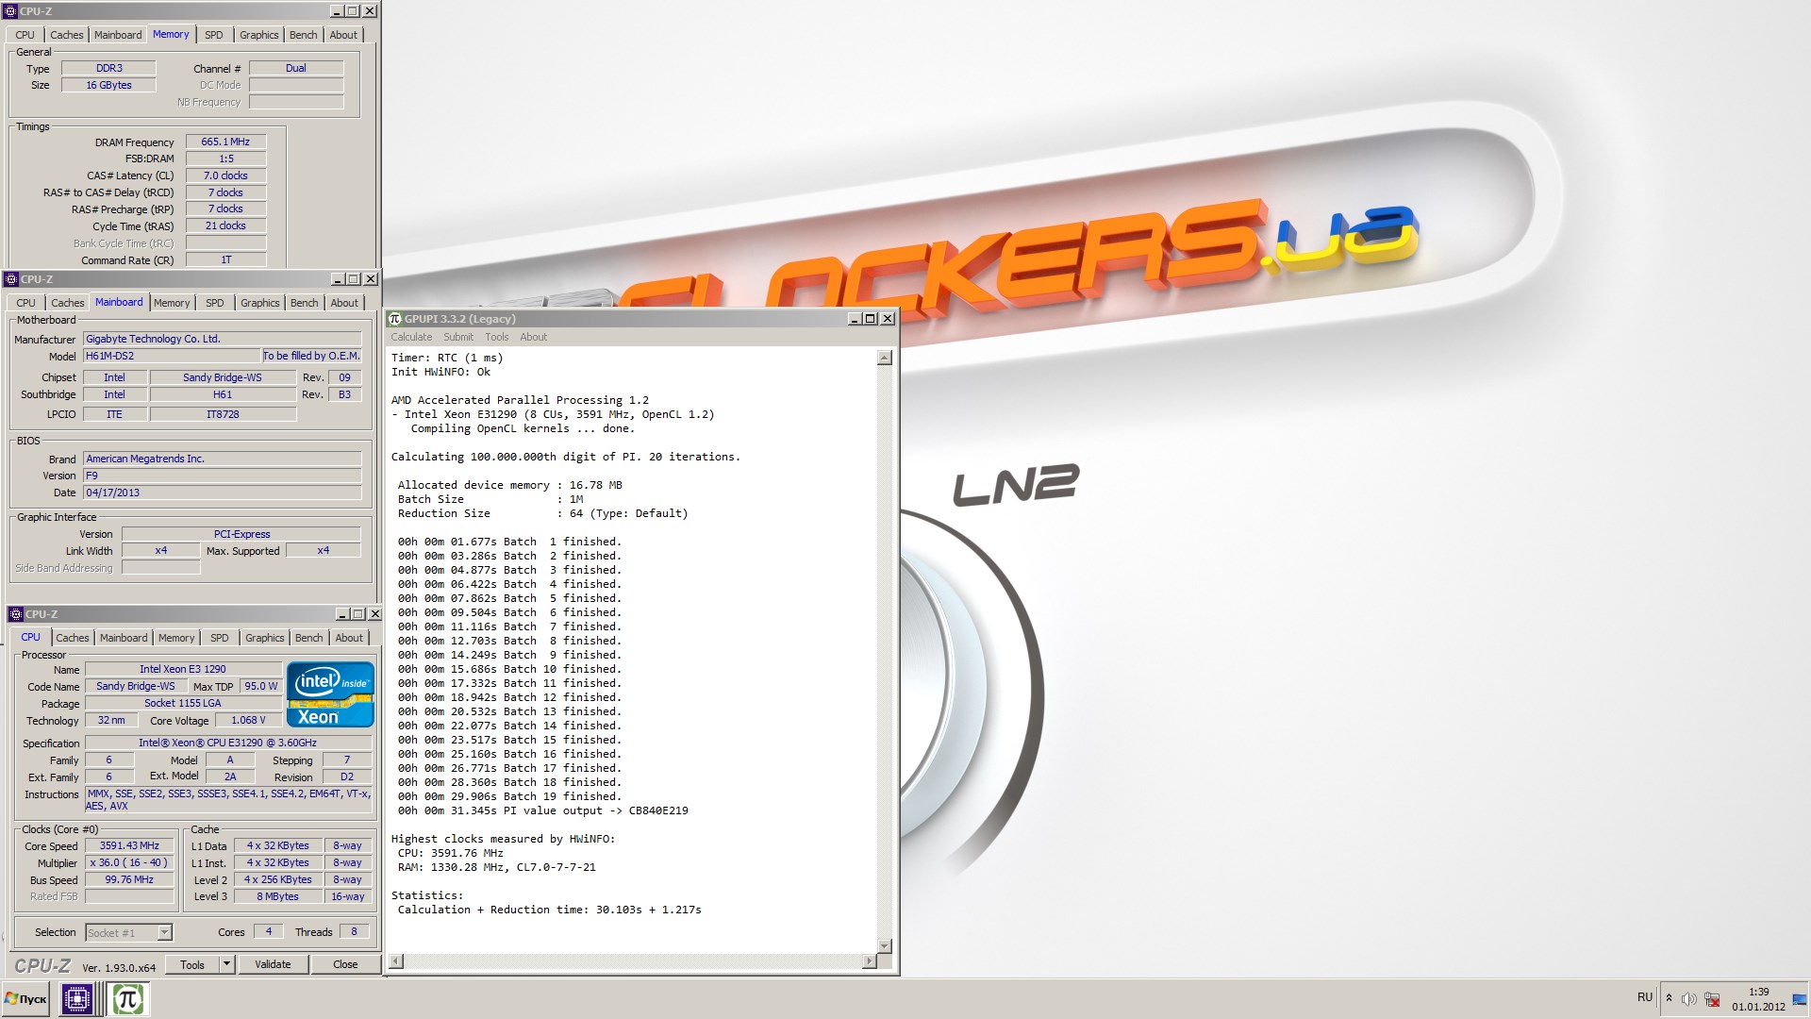Click the volume icon in system tray
This screenshot has width=1811, height=1019.
(1688, 999)
